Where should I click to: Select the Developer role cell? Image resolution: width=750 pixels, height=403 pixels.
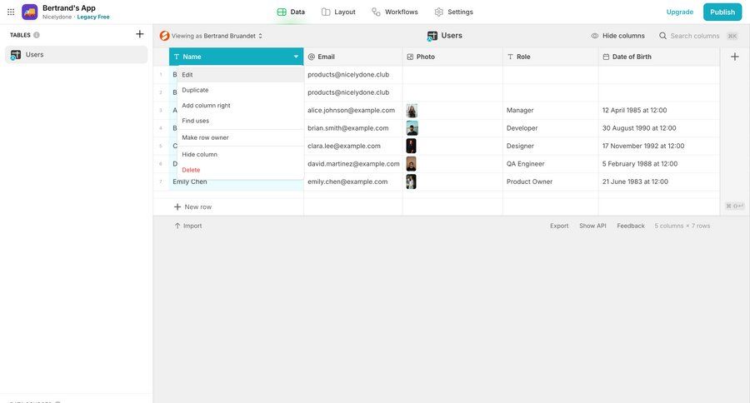[551, 128]
